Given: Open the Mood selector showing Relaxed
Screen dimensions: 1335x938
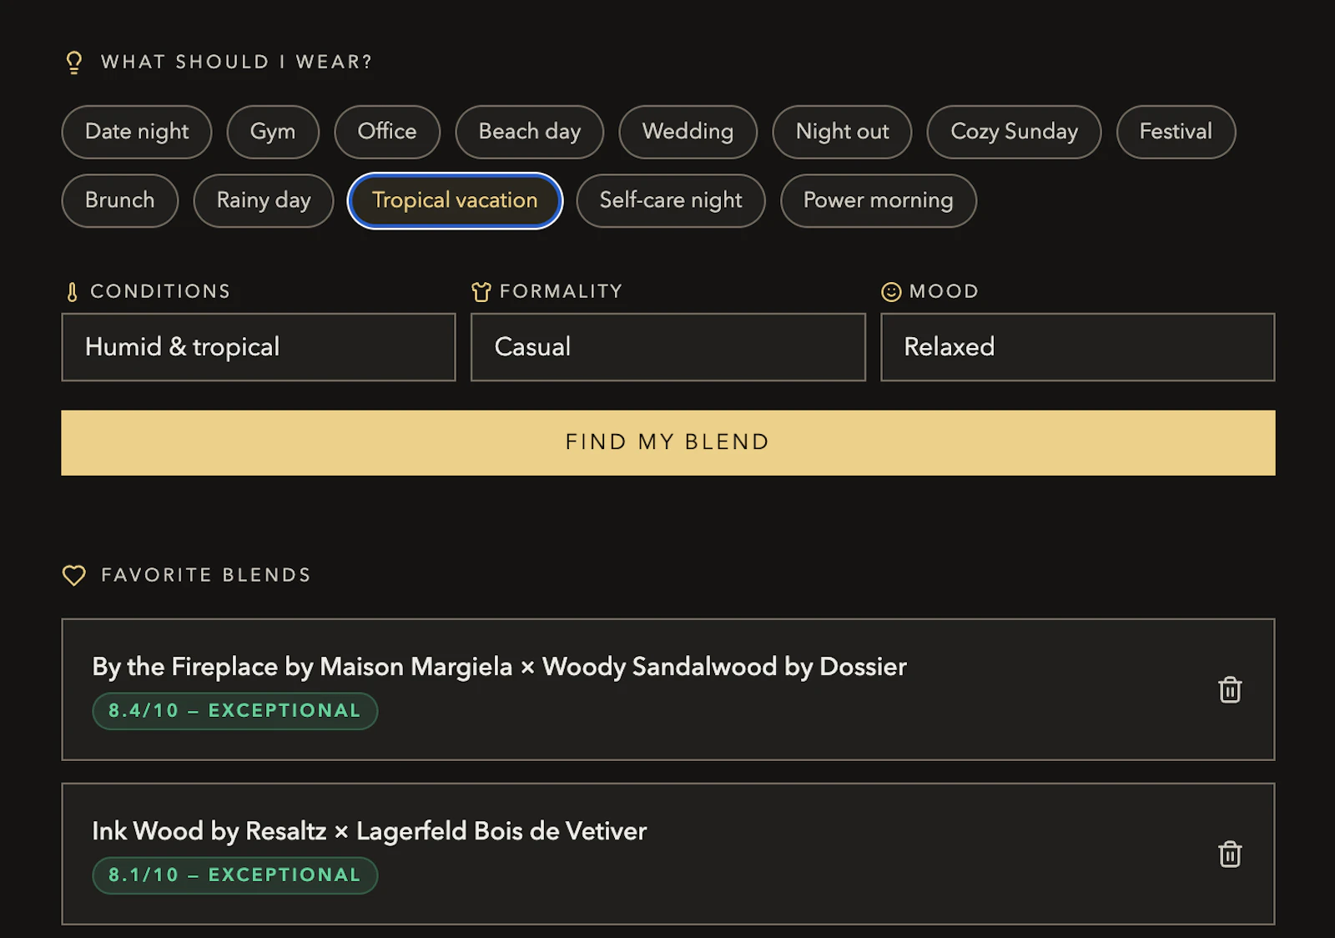Looking at the screenshot, I should pyautogui.click(x=1076, y=347).
